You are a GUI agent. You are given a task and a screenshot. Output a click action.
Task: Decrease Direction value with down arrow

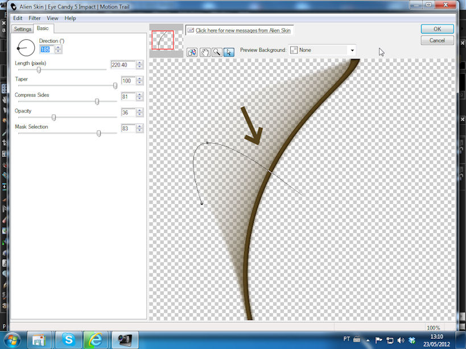58,51
